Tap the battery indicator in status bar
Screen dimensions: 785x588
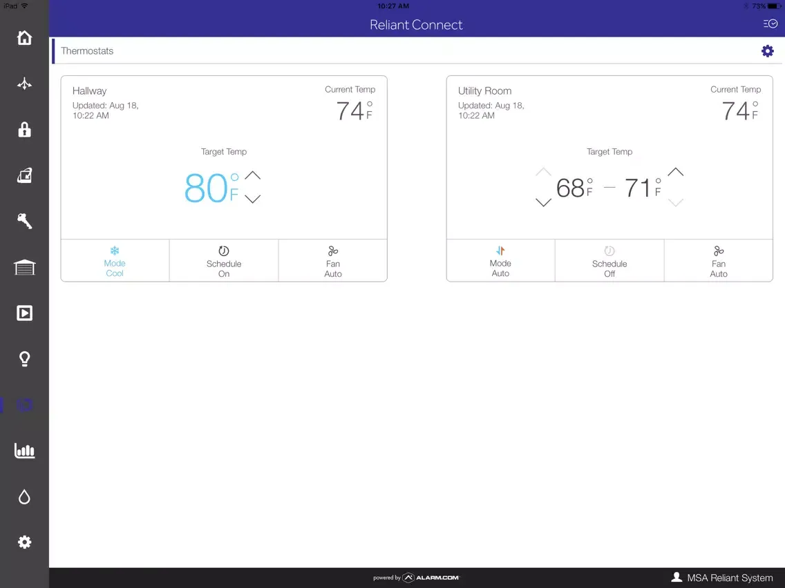775,6
